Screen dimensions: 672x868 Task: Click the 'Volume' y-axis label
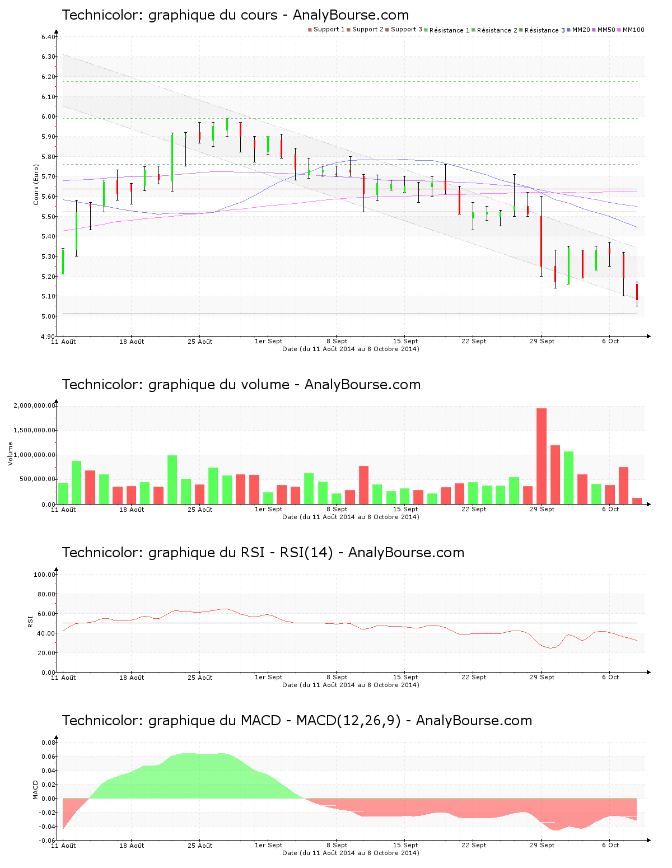click(x=10, y=454)
